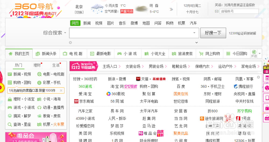
Task: Open the 刘涛丹麦被盗 joke headline link
Action: 239,5
